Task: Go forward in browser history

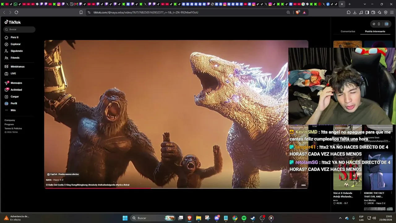Action: [10, 12]
